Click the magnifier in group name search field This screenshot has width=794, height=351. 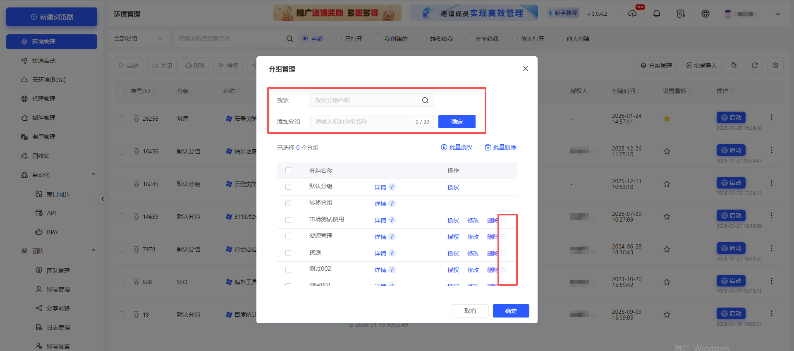coord(425,100)
